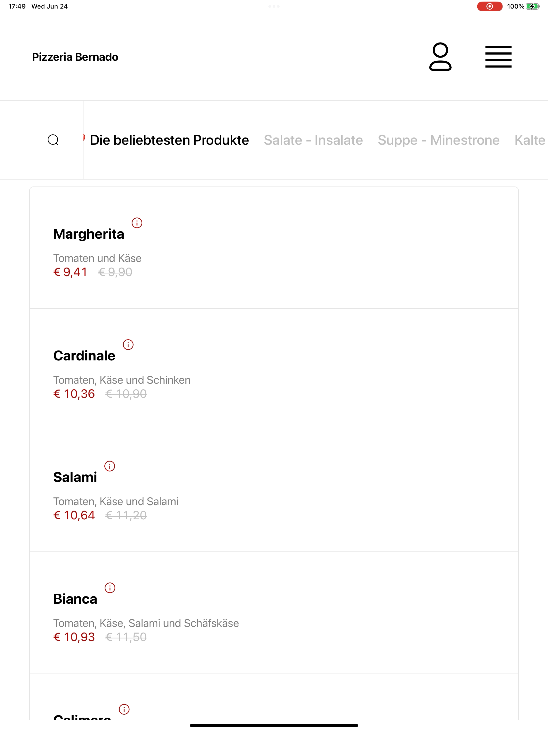Tap the three-dot multitasking control
548x731 pixels.
pos(274,6)
